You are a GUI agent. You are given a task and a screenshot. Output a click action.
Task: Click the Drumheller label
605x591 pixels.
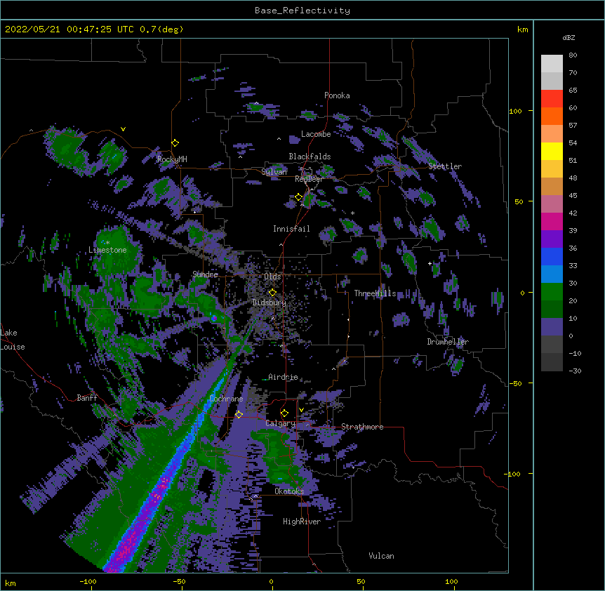448,342
